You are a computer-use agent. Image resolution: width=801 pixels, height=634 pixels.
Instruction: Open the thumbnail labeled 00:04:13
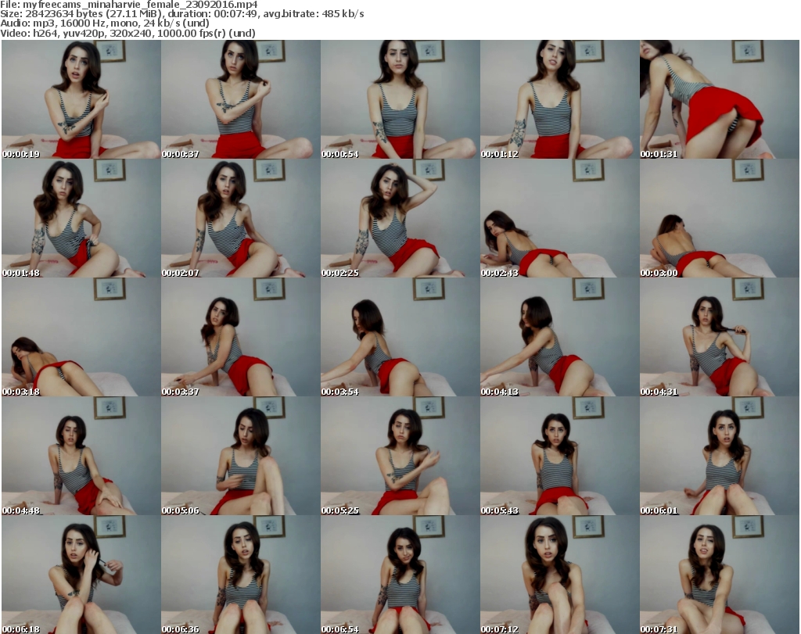pos(559,338)
